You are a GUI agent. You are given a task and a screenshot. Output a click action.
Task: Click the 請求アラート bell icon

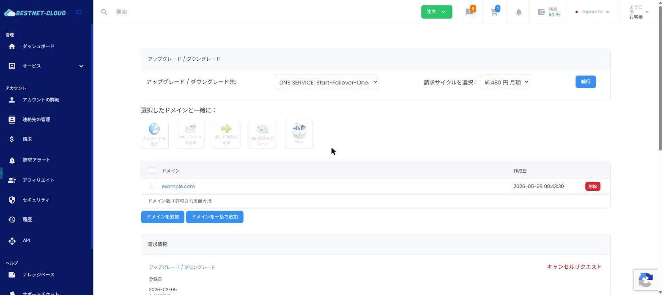[12, 160]
